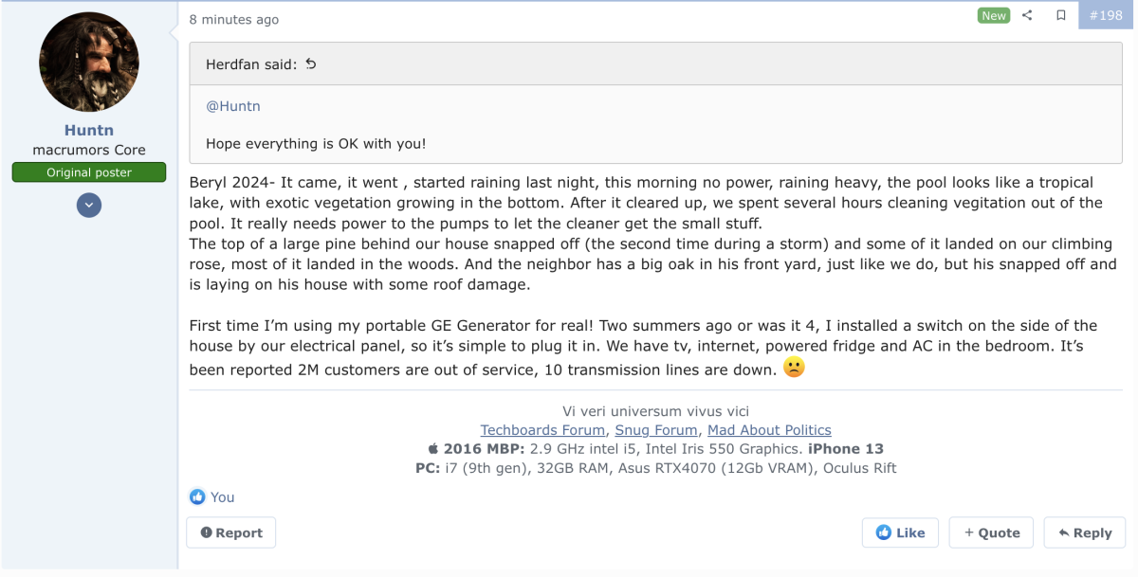
Task: Open the Huntn username profile link
Action: pyautogui.click(x=89, y=130)
